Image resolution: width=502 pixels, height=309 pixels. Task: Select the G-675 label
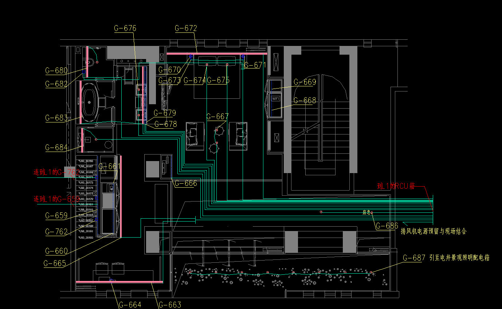click(x=218, y=81)
